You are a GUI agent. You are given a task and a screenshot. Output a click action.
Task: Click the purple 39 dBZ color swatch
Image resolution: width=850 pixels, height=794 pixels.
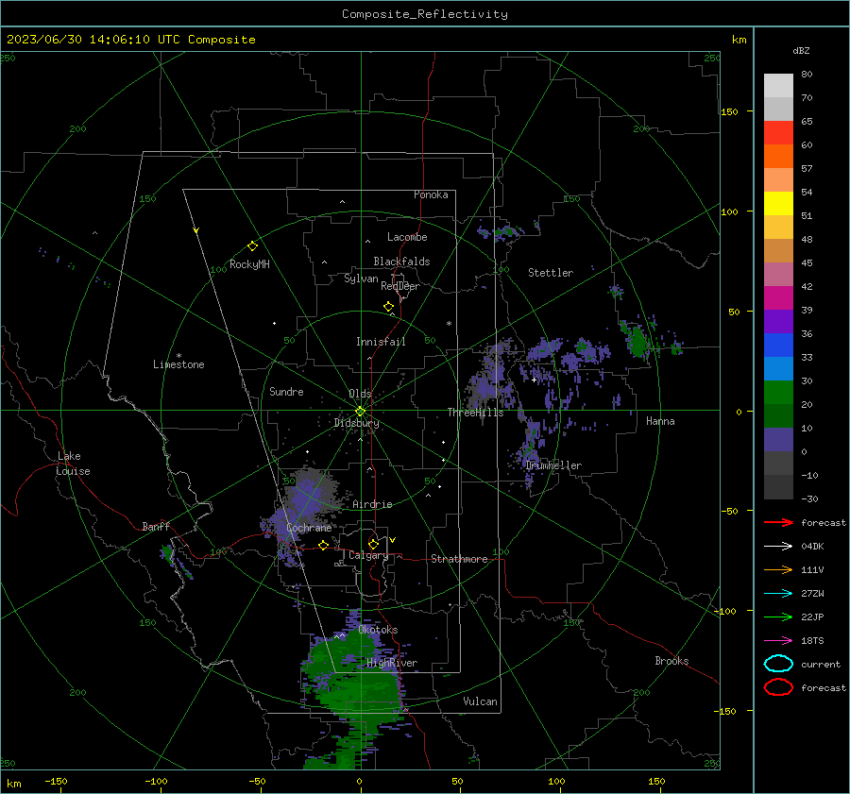click(778, 321)
